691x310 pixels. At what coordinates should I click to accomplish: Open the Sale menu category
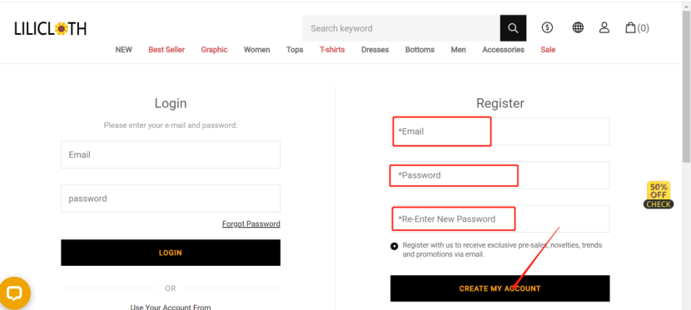point(548,50)
